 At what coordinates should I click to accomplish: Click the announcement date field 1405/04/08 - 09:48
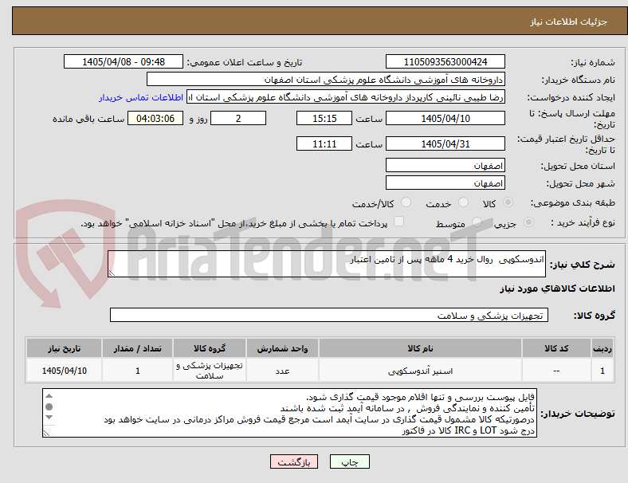coord(124,61)
